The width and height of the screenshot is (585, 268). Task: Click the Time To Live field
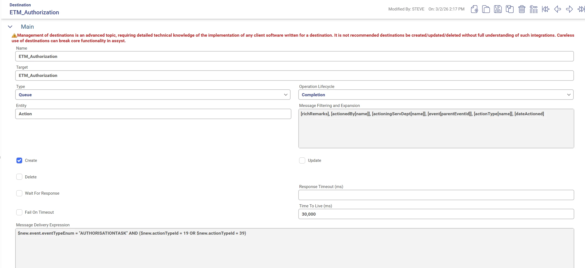pos(436,214)
